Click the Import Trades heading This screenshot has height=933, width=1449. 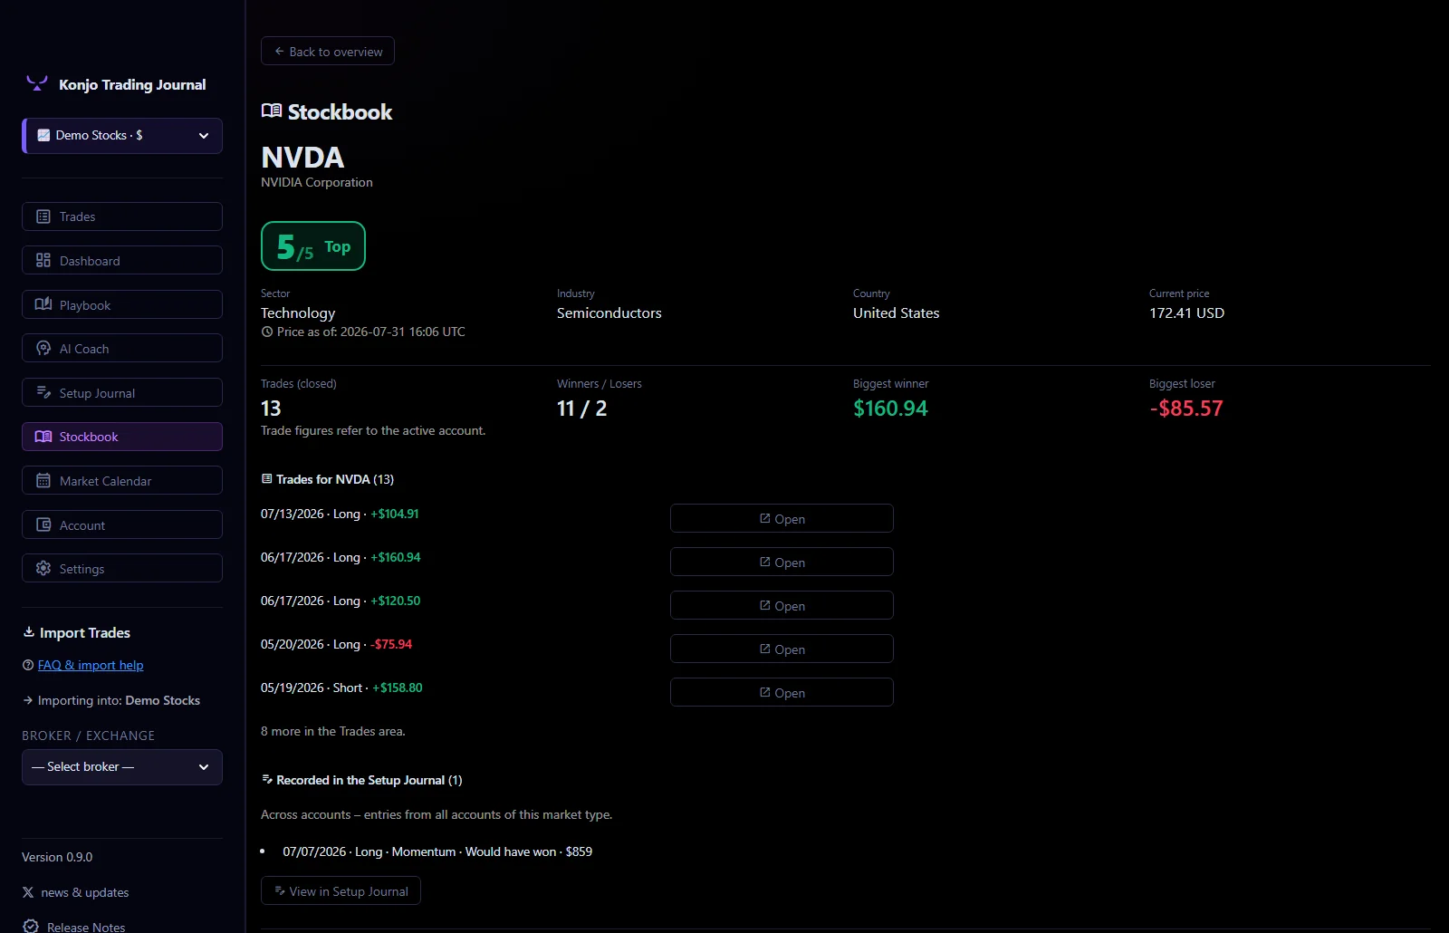(85, 632)
